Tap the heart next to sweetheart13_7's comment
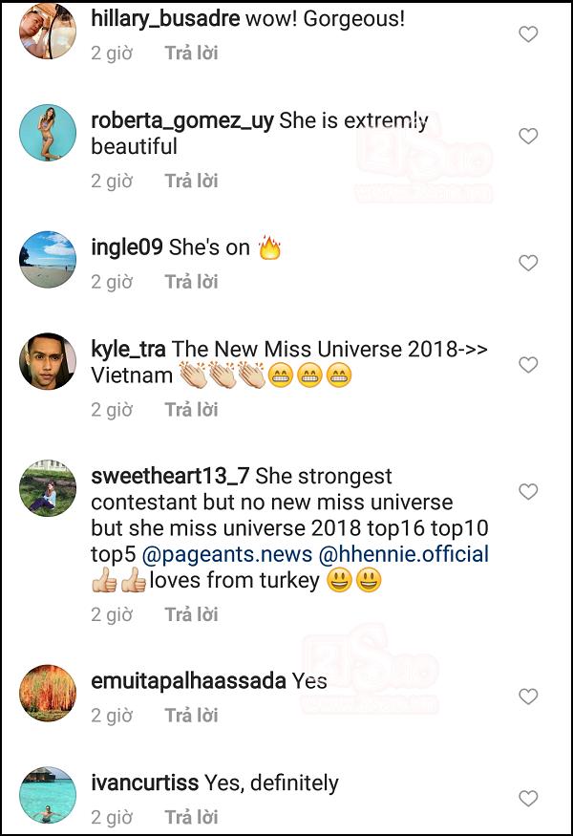Image resolution: width=573 pixels, height=836 pixels. coord(528,492)
